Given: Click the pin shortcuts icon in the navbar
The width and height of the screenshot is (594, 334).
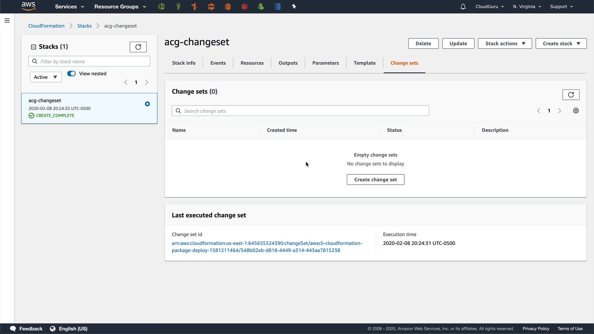Looking at the screenshot, I should 294,6.
